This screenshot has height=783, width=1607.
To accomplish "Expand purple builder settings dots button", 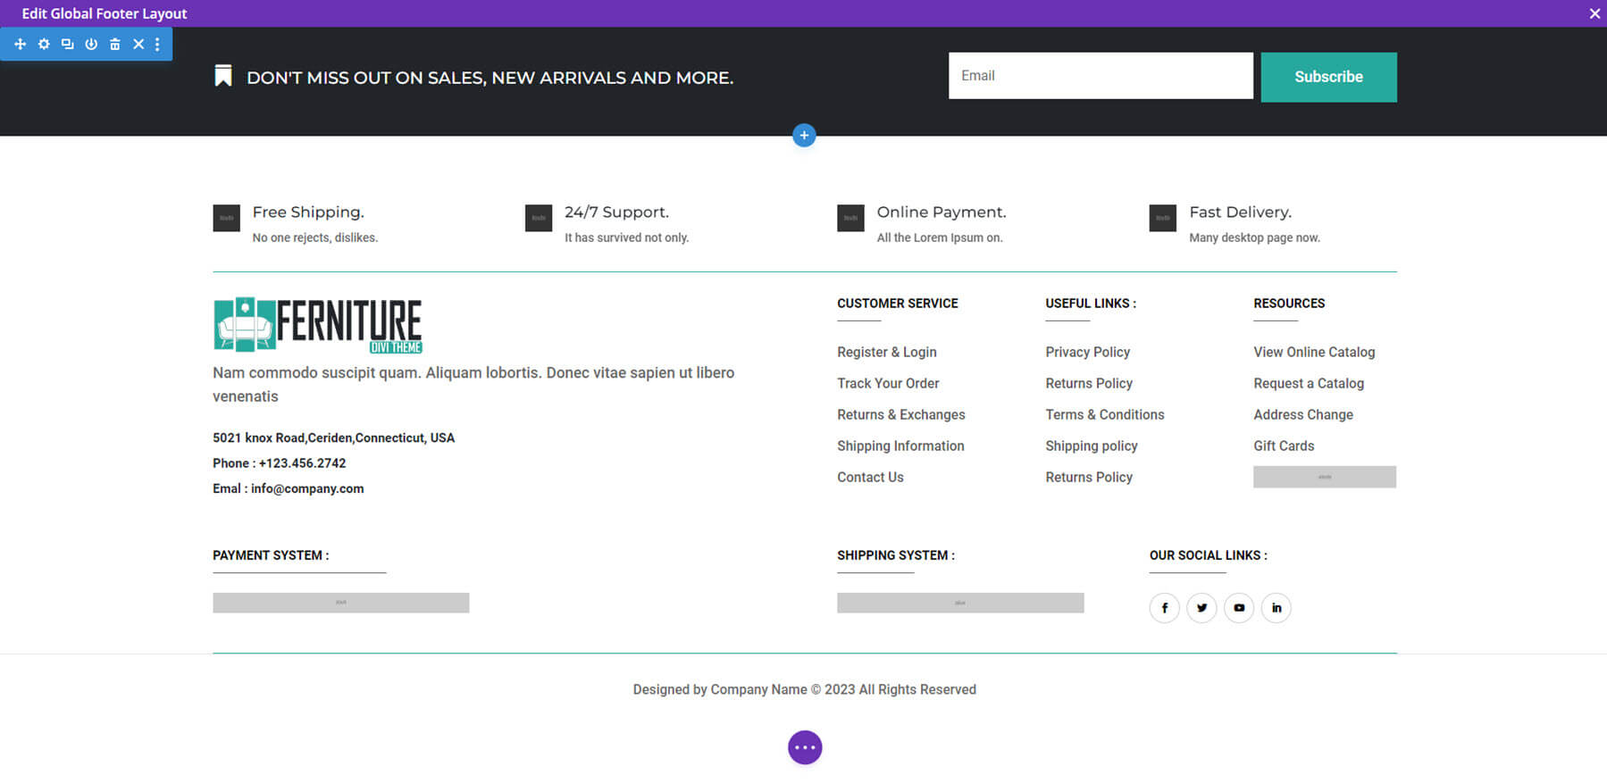I will point(804,747).
